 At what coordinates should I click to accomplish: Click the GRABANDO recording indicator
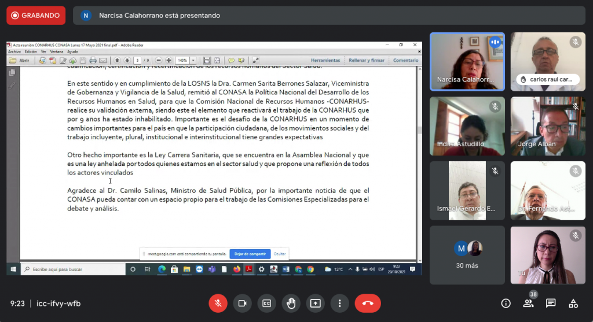(x=36, y=16)
